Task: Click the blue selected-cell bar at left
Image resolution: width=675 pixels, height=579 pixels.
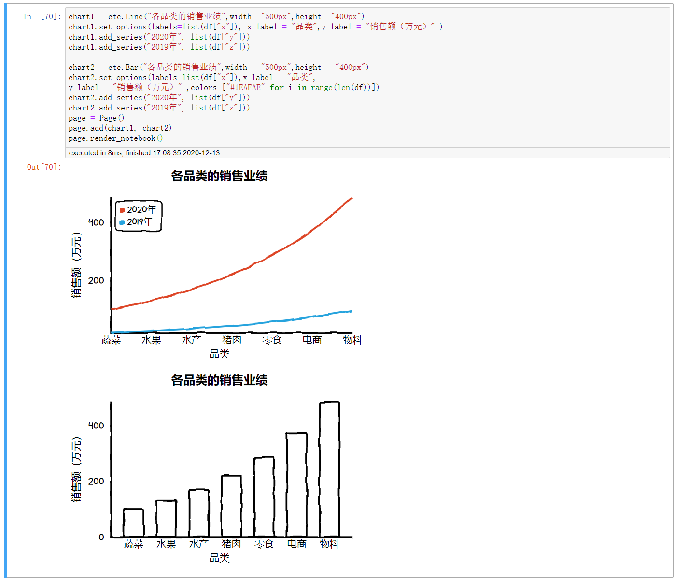Action: coord(5,290)
